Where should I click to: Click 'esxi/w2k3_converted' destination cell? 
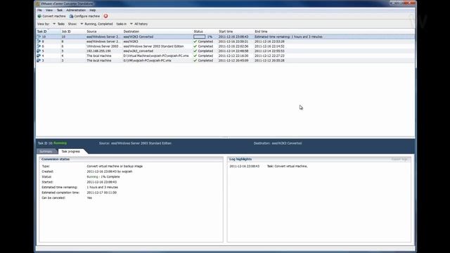pos(139,51)
